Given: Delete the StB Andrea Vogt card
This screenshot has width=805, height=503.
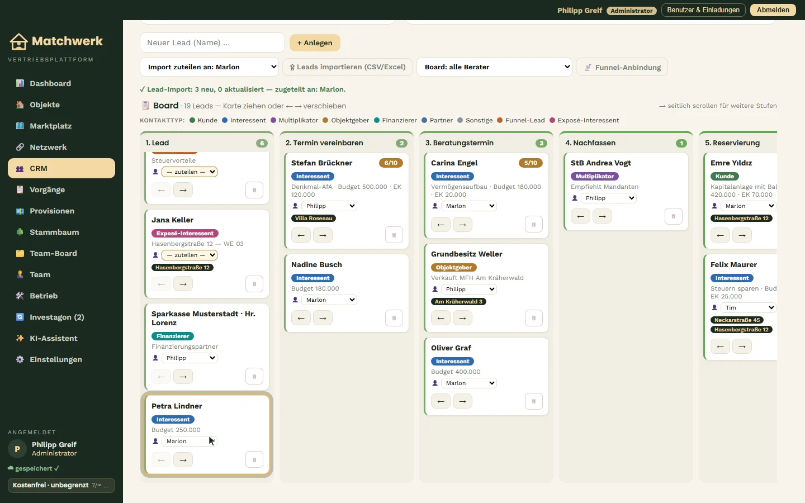Looking at the screenshot, I should click(674, 216).
